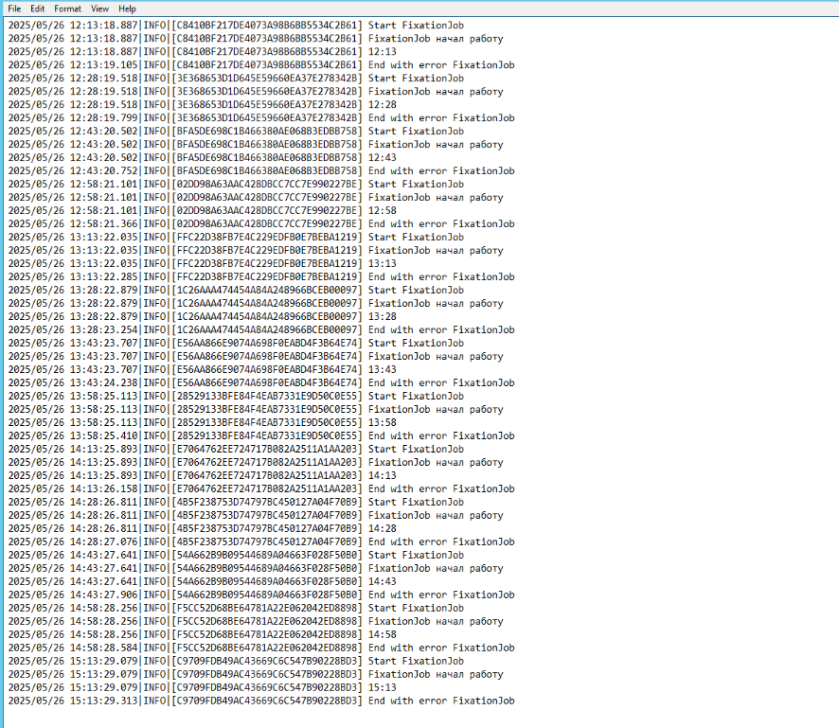Click 'Start FixationJob' on the 12:58:21.101 line
Viewport: 839px width, 728px height.
point(416,184)
